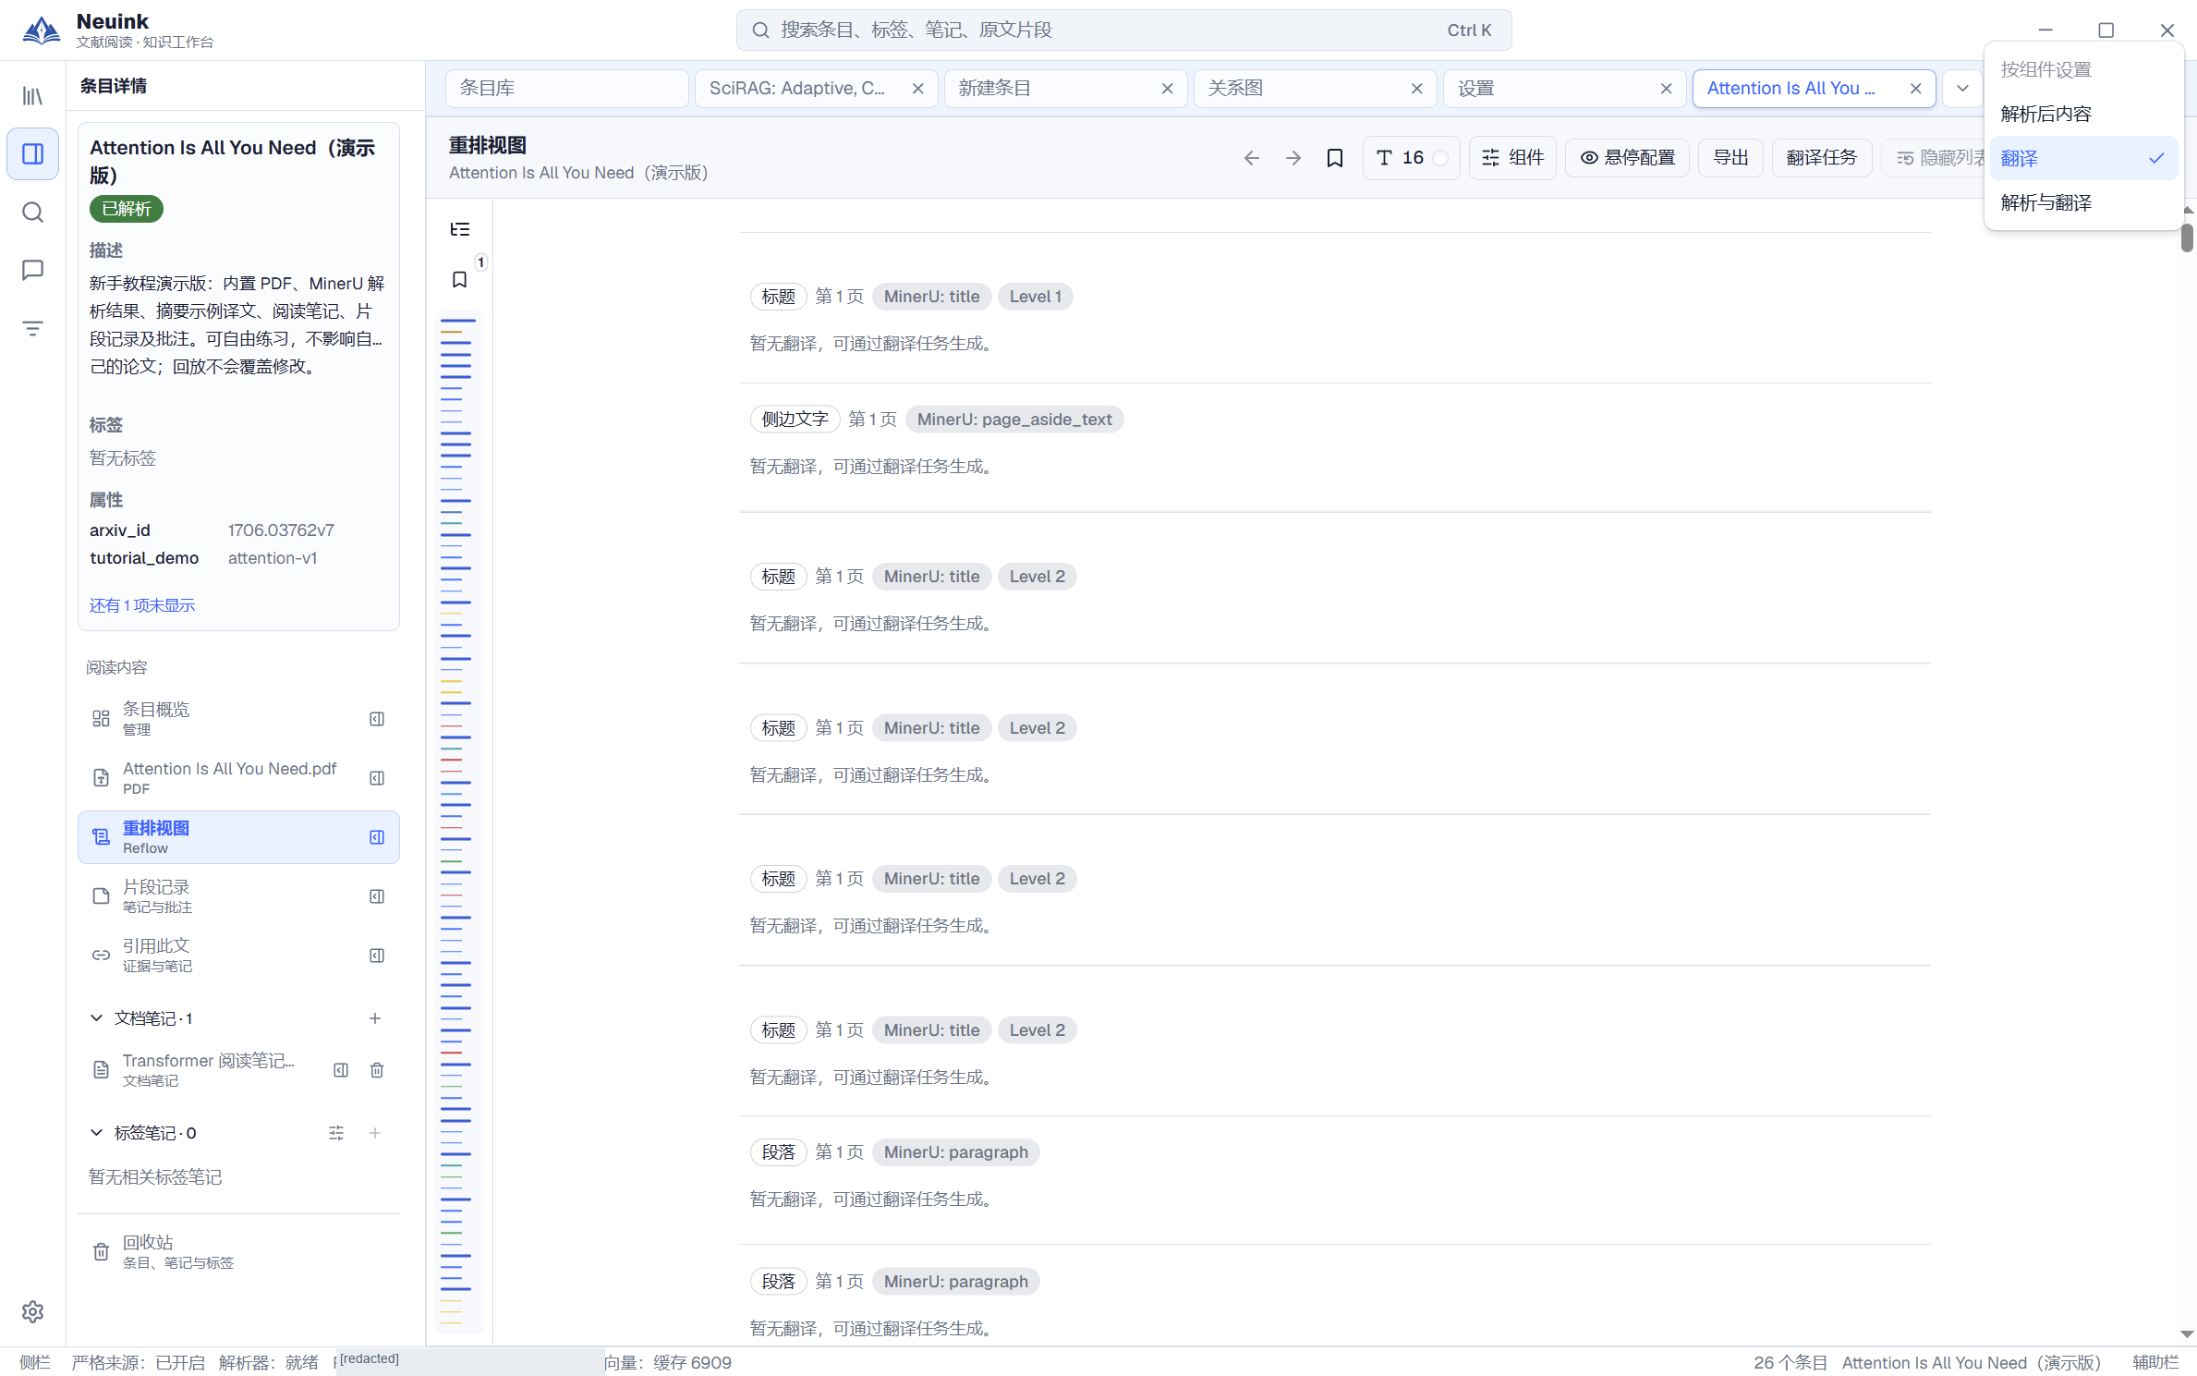Screen dimensions: 2197x1376
Task: Toggle the font size indicator circle
Action: click(1440, 158)
